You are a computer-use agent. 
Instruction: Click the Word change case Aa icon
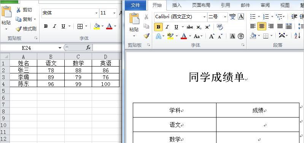pos(197,36)
